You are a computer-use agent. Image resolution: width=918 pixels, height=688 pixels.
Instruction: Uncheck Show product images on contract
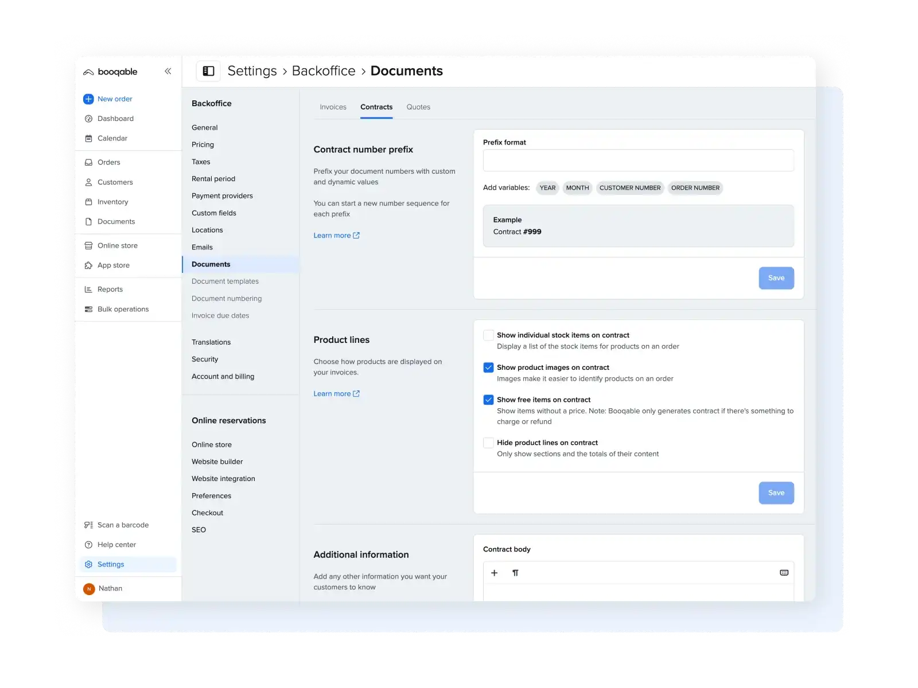[488, 368]
